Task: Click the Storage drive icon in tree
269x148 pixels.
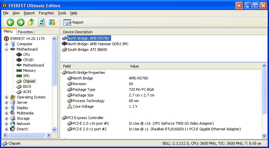Action: pos(13,118)
